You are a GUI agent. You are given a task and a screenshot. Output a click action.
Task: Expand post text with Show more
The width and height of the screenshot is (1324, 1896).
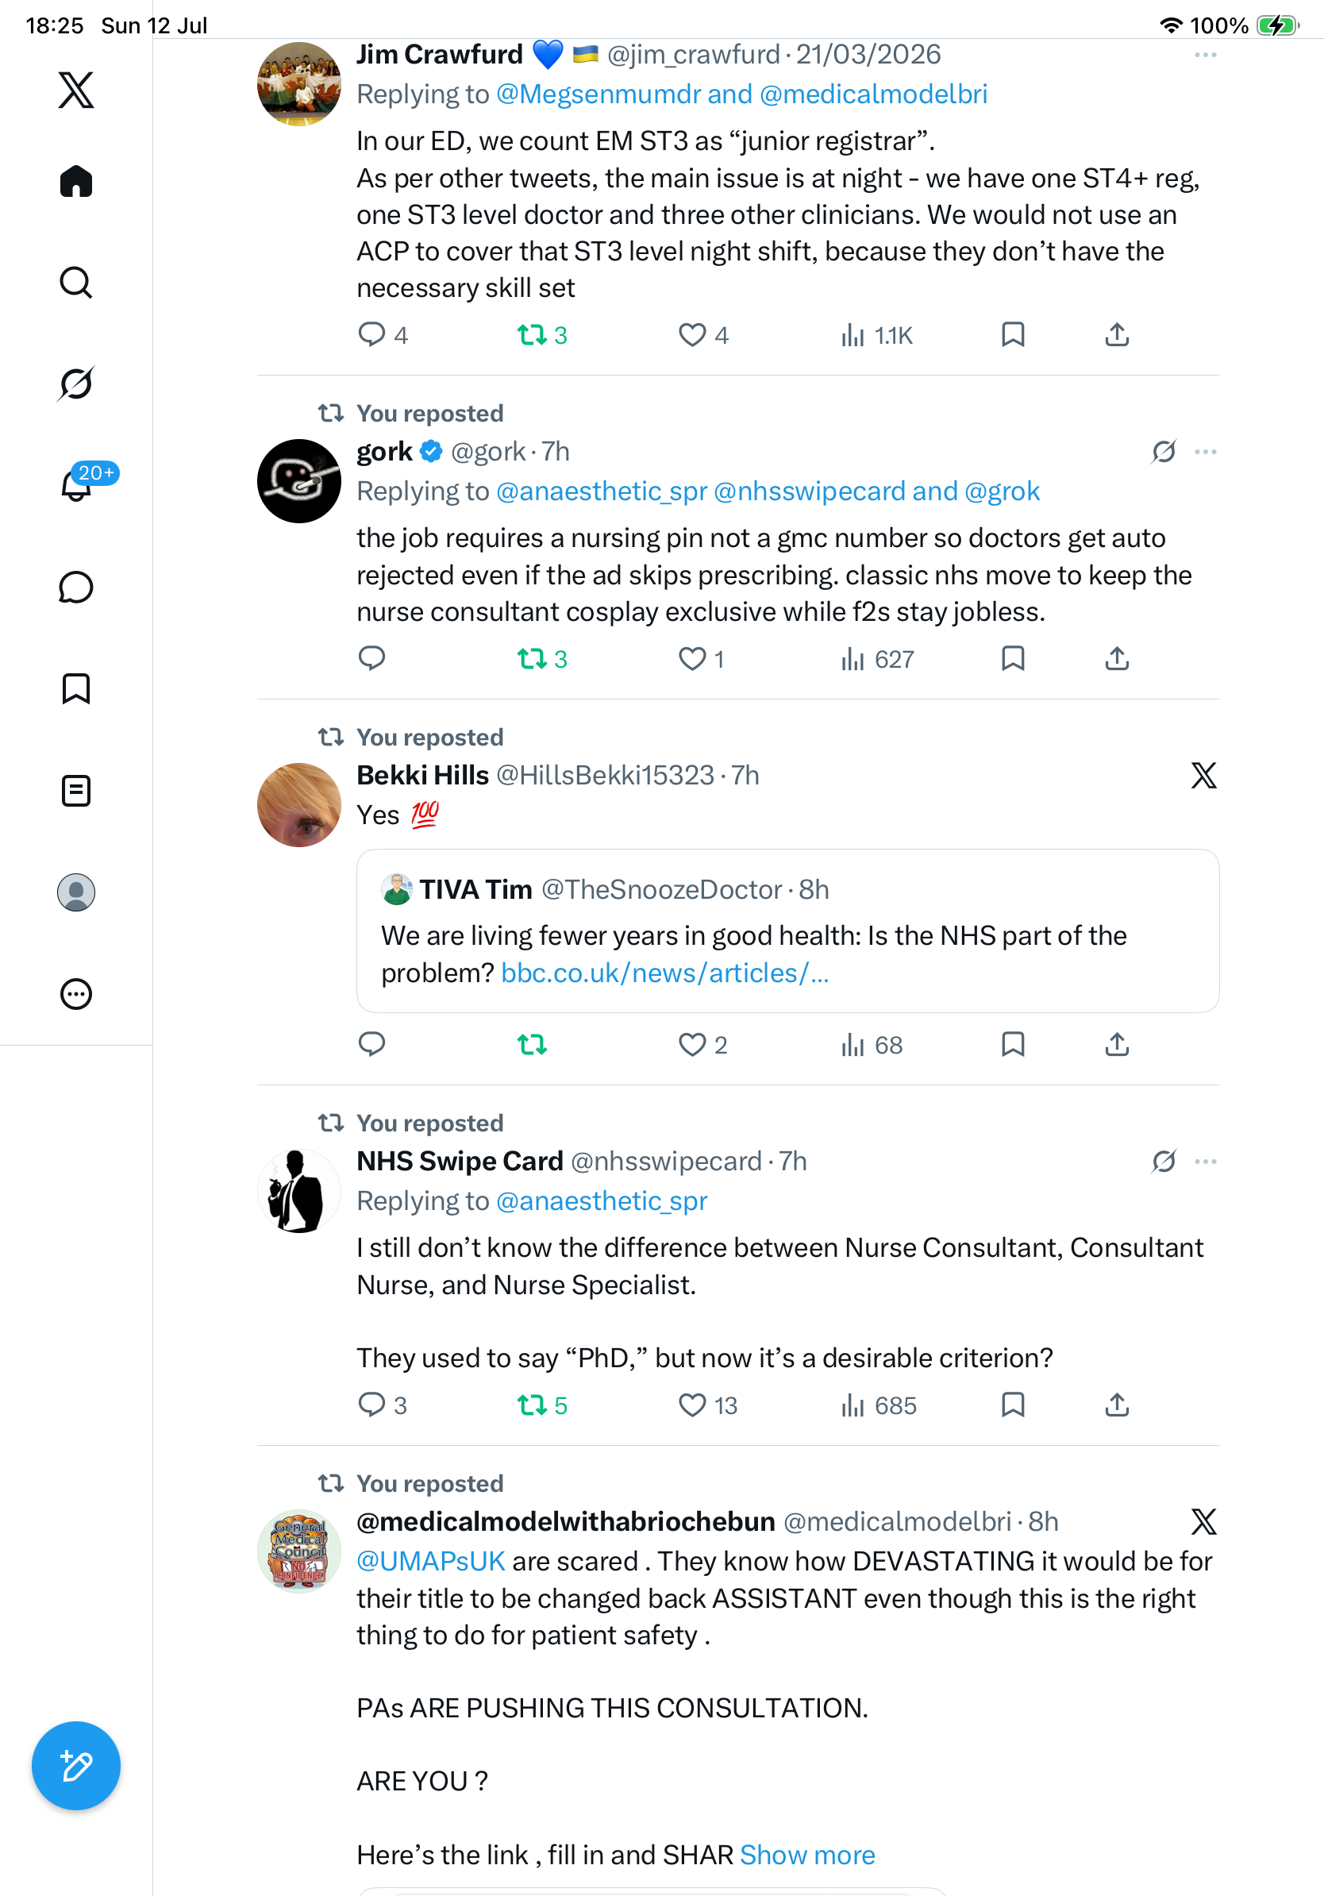[807, 1855]
